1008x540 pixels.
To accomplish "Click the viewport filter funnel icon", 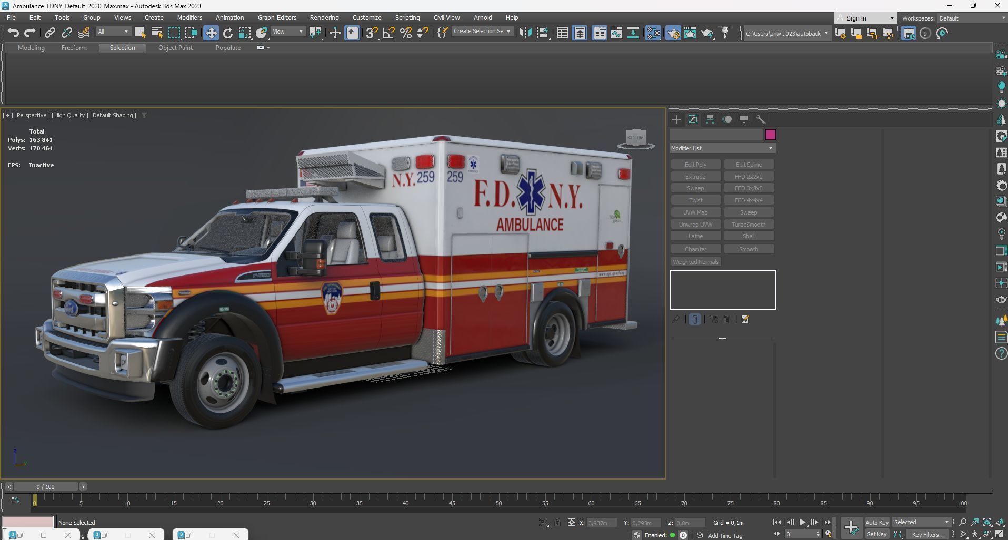I will point(144,115).
